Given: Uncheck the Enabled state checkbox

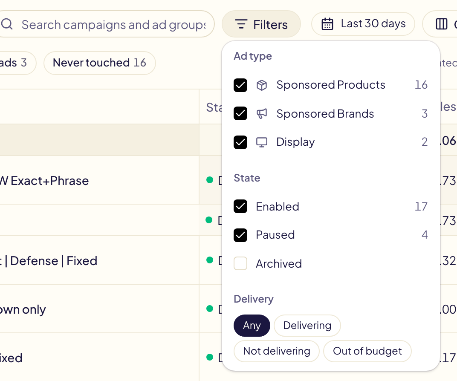Looking at the screenshot, I should 240,206.
